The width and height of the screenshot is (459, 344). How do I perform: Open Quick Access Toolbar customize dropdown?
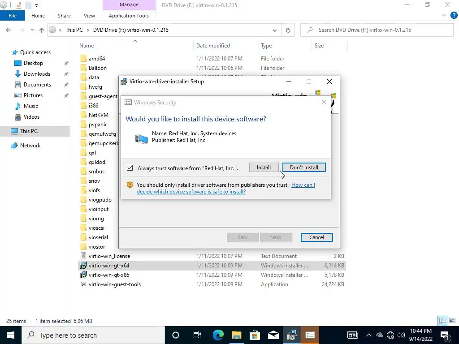(36, 5)
